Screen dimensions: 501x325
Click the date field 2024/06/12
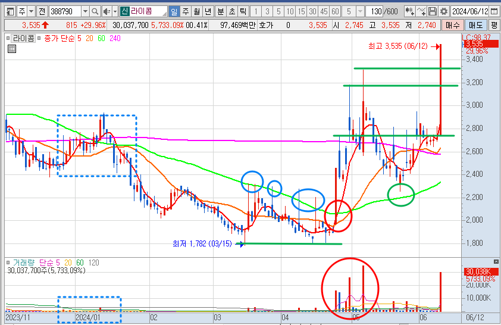point(469,12)
